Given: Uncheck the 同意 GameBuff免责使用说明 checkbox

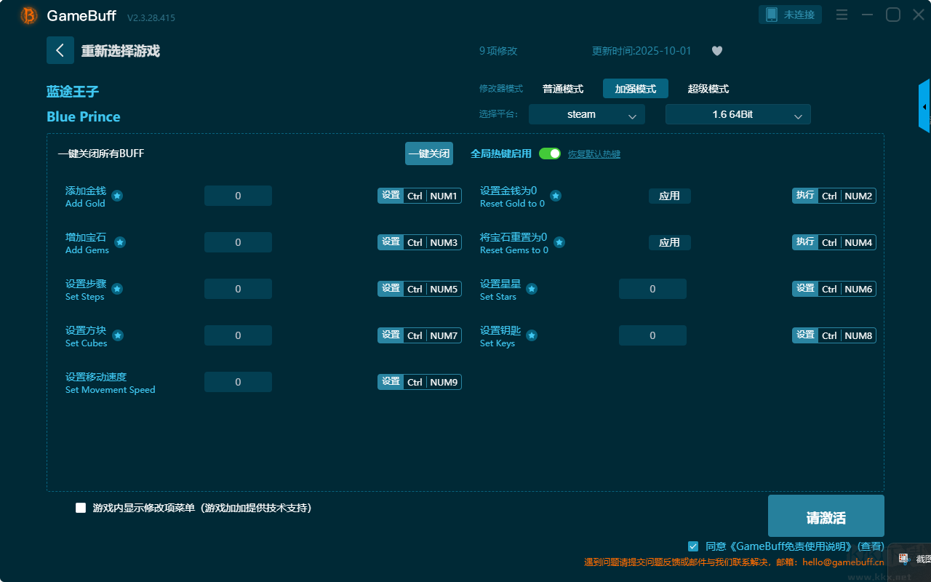Looking at the screenshot, I should (693, 546).
